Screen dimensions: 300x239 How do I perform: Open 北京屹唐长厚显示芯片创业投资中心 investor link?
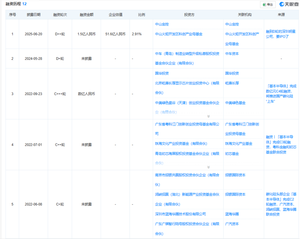tap(187, 88)
